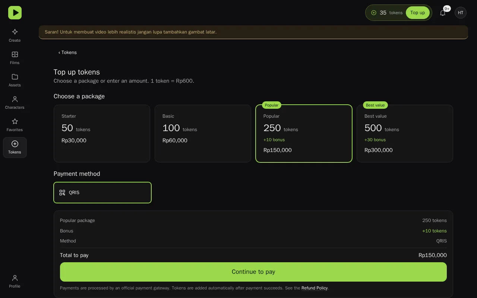Screen dimensions: 477x298
Task: Click the Tokens plus-circle sidebar icon
Action: [15, 144]
